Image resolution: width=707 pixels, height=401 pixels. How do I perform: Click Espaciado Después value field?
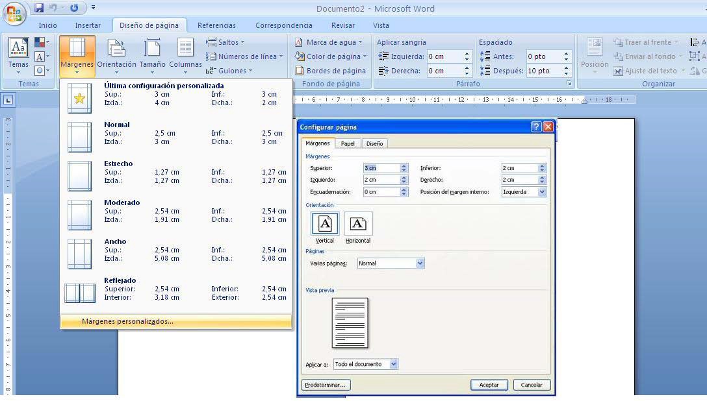[x=544, y=71]
